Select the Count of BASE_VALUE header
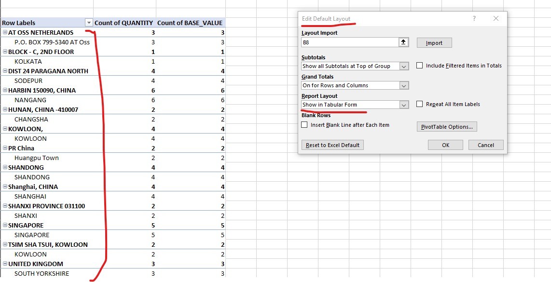This screenshot has width=551, height=282. pyautogui.click(x=190, y=23)
